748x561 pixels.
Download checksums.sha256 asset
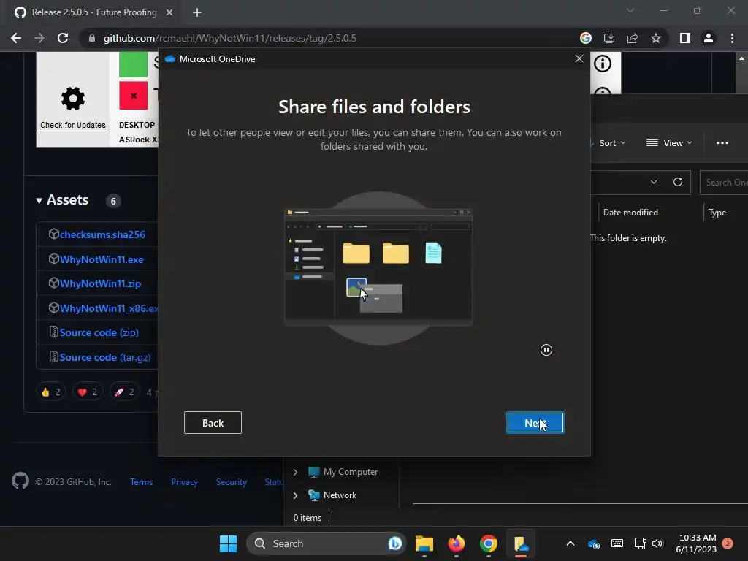tap(102, 234)
